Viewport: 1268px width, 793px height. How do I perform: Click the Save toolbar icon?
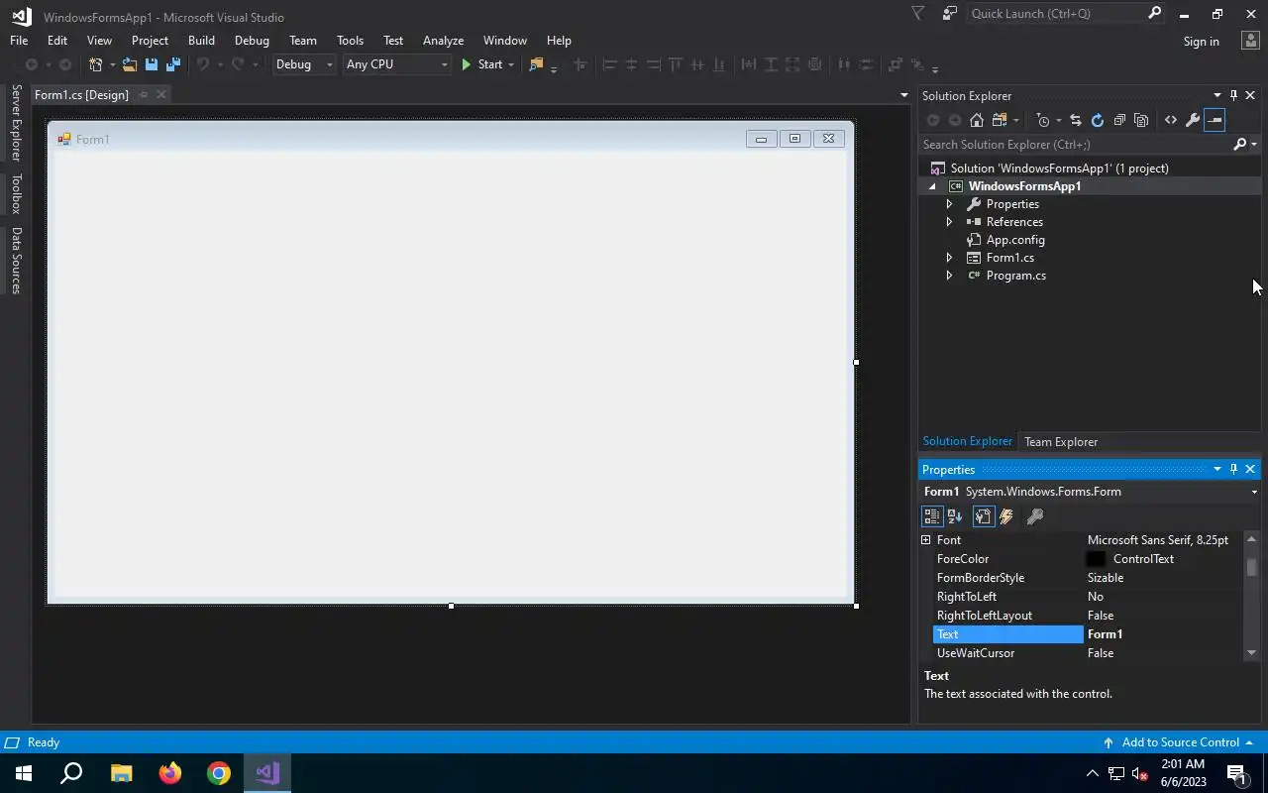click(152, 64)
